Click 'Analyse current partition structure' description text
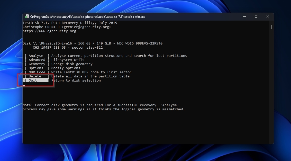Viewport: 291px width, 161px height. [x=119, y=56]
